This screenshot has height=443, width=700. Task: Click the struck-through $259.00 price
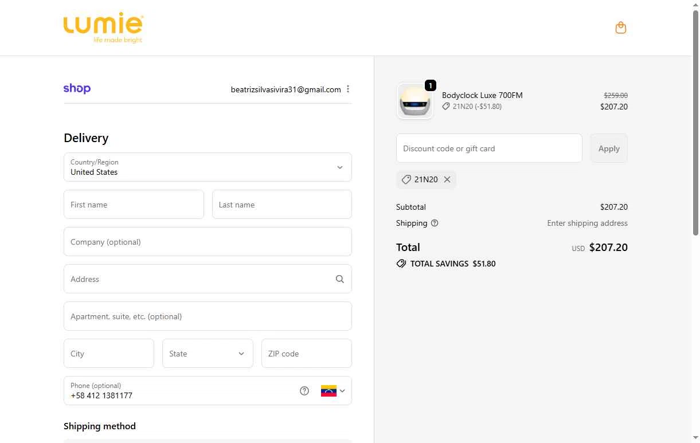[616, 96]
